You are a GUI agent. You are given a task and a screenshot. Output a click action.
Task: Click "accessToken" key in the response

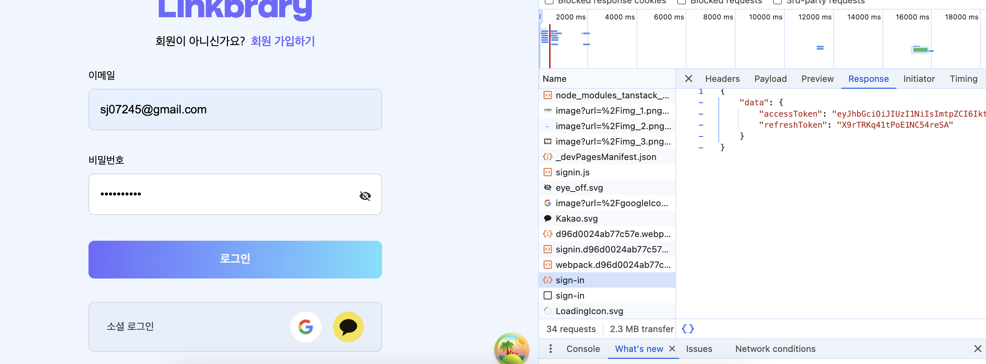point(790,114)
